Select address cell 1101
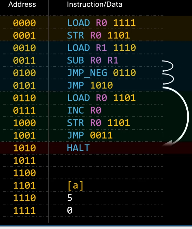Viewport: 192px width, 229px height. pos(24,185)
